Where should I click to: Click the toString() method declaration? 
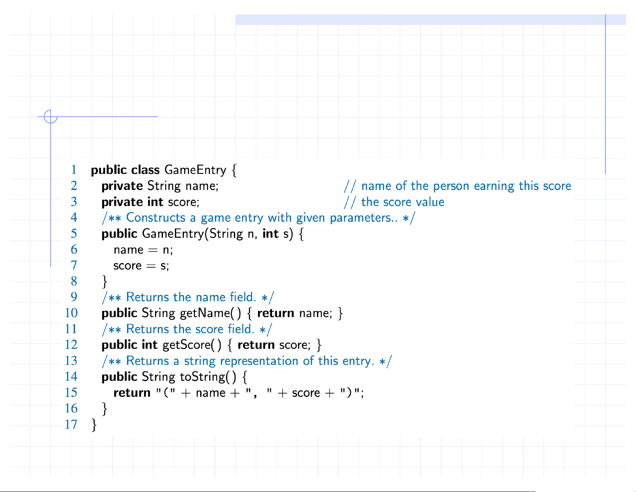[175, 377]
